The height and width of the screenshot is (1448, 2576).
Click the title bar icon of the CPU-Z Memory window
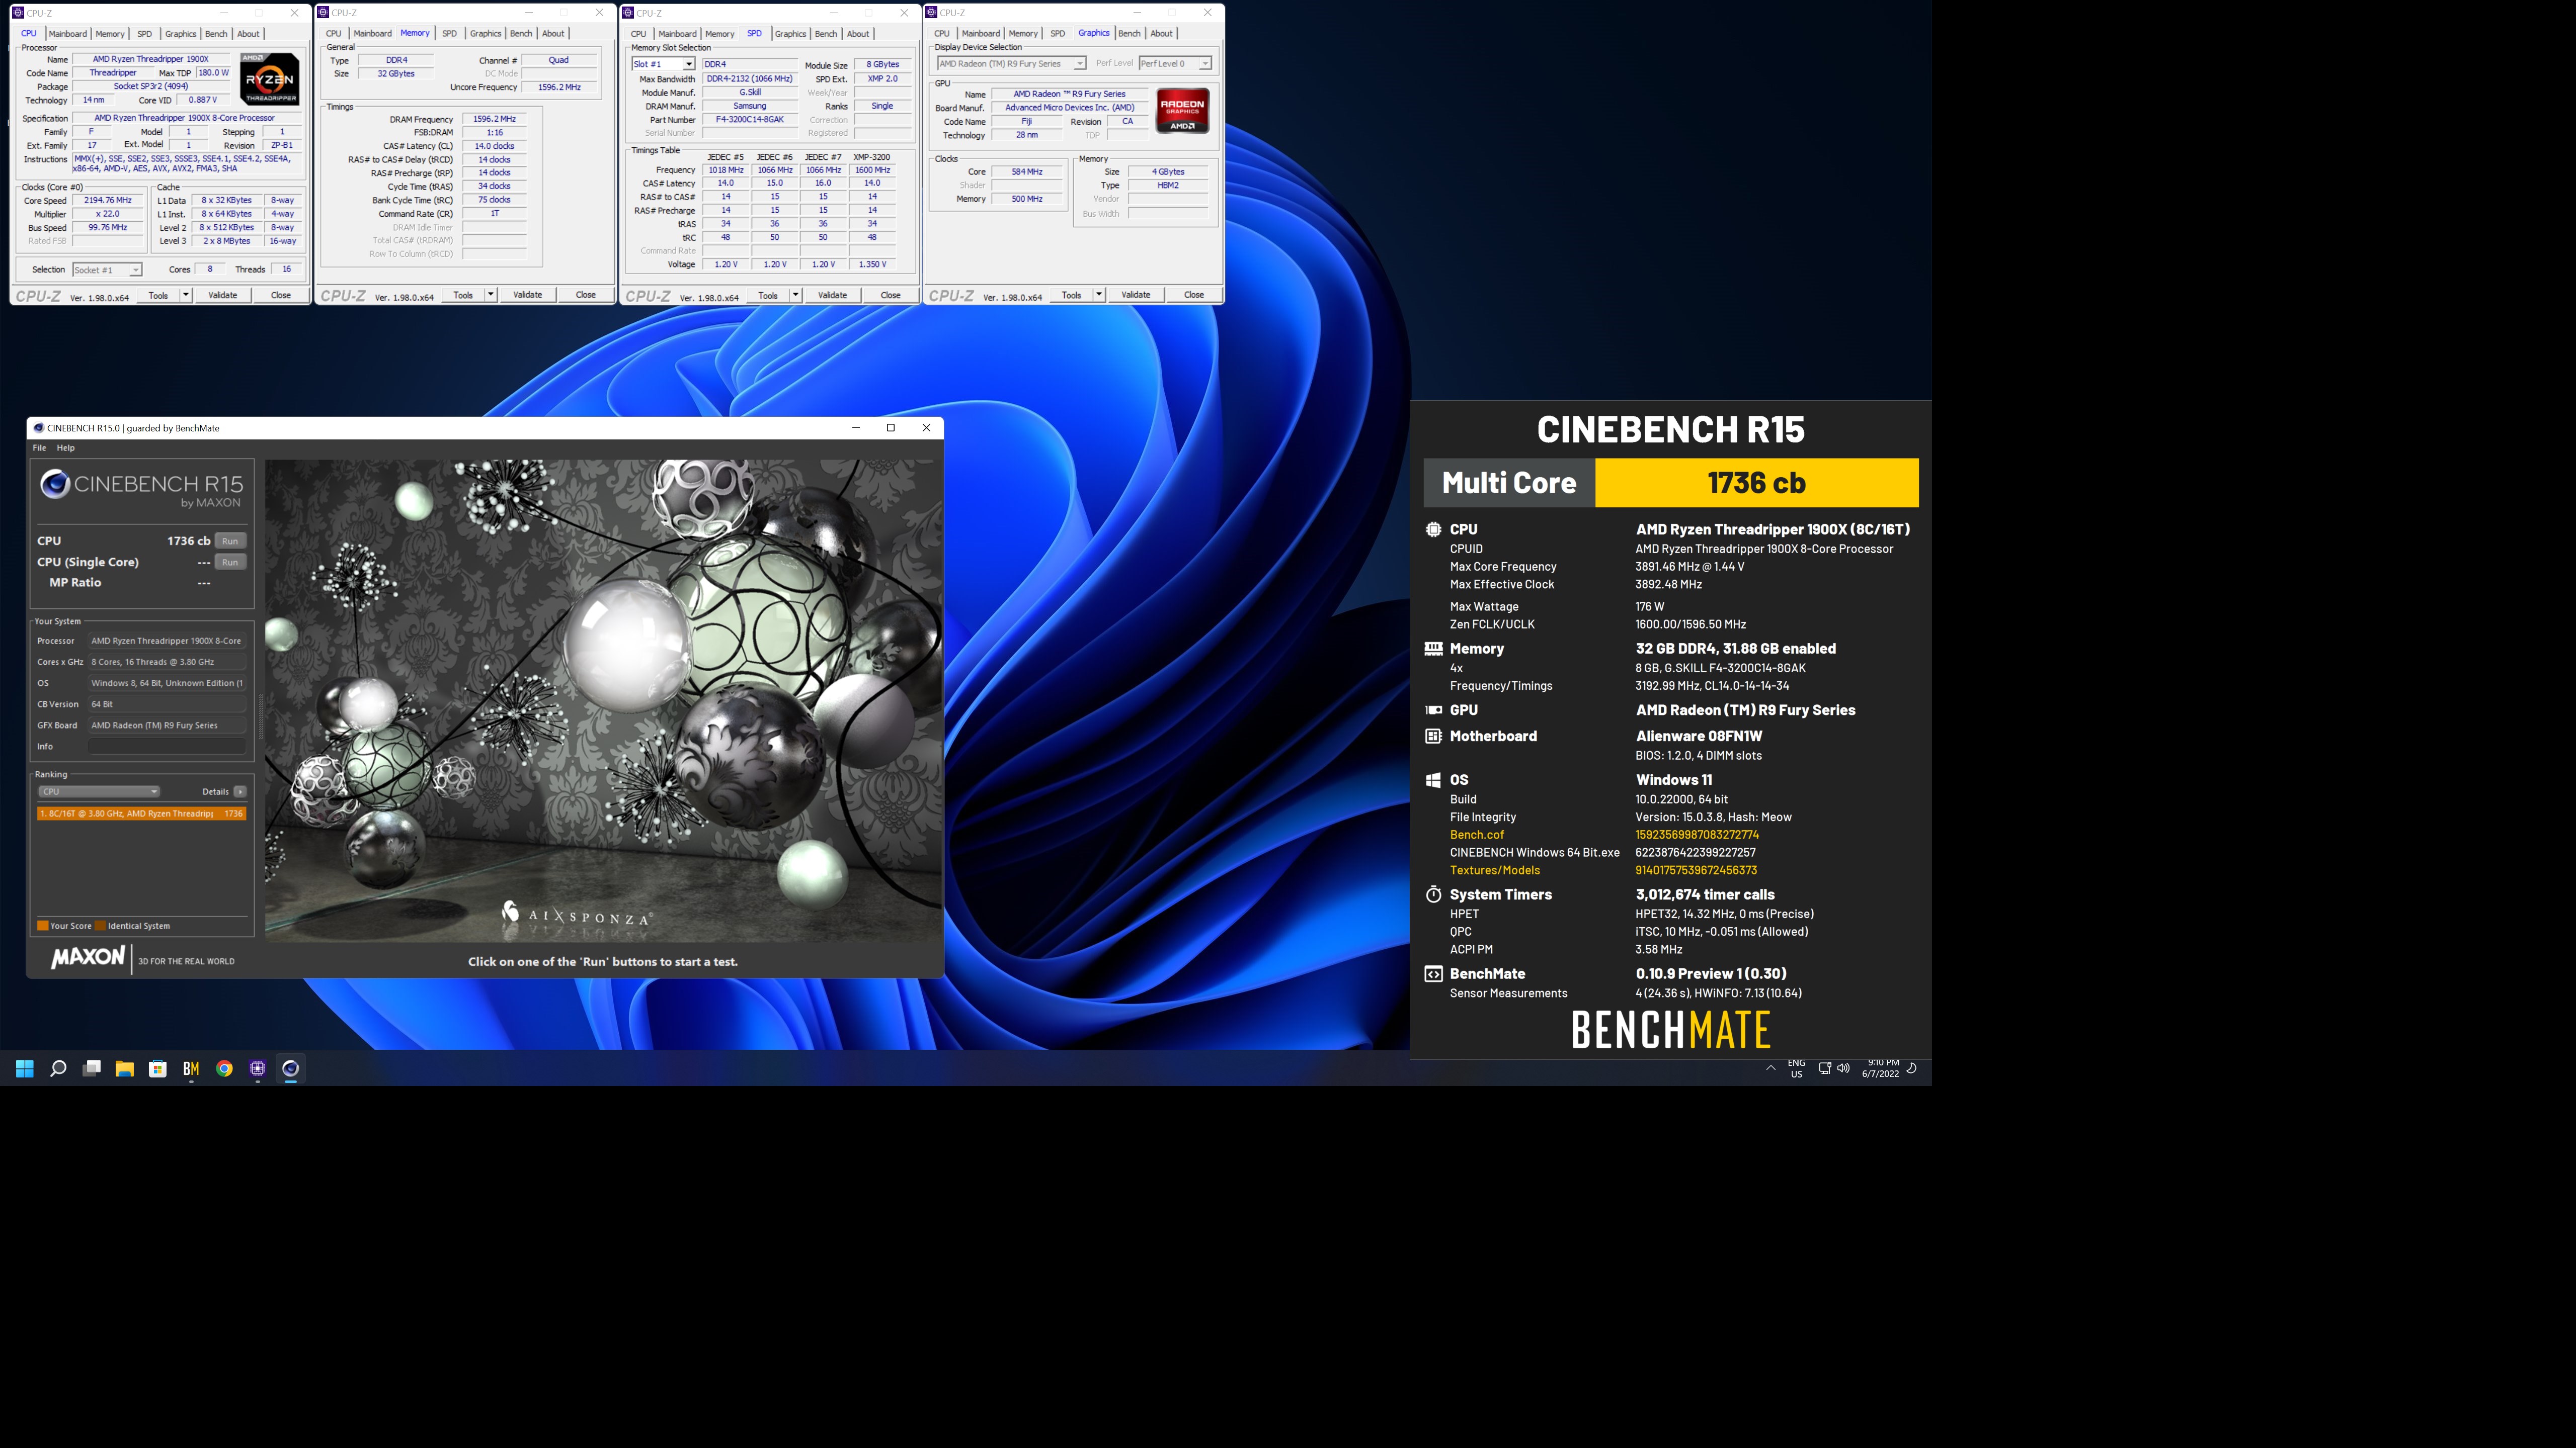coord(323,13)
